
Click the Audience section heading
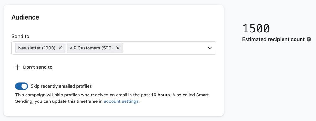coord(25,17)
